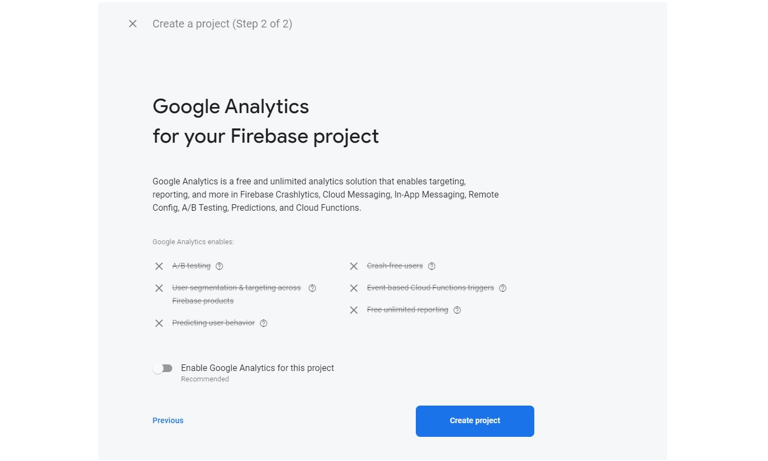Click the Create a project (Step 2 of 2) title

coord(222,24)
